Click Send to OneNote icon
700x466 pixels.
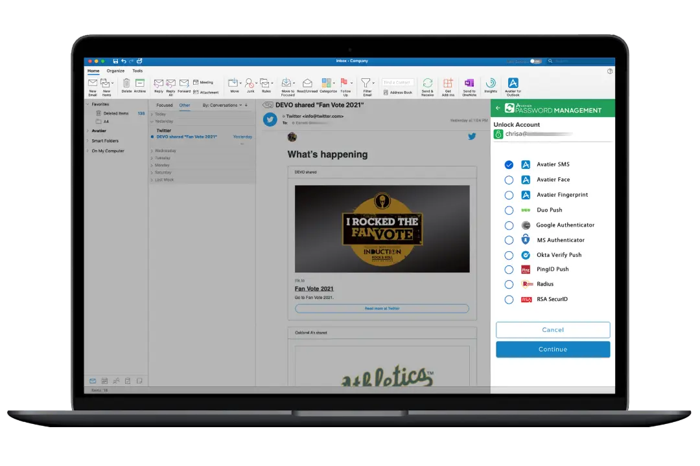(x=469, y=83)
